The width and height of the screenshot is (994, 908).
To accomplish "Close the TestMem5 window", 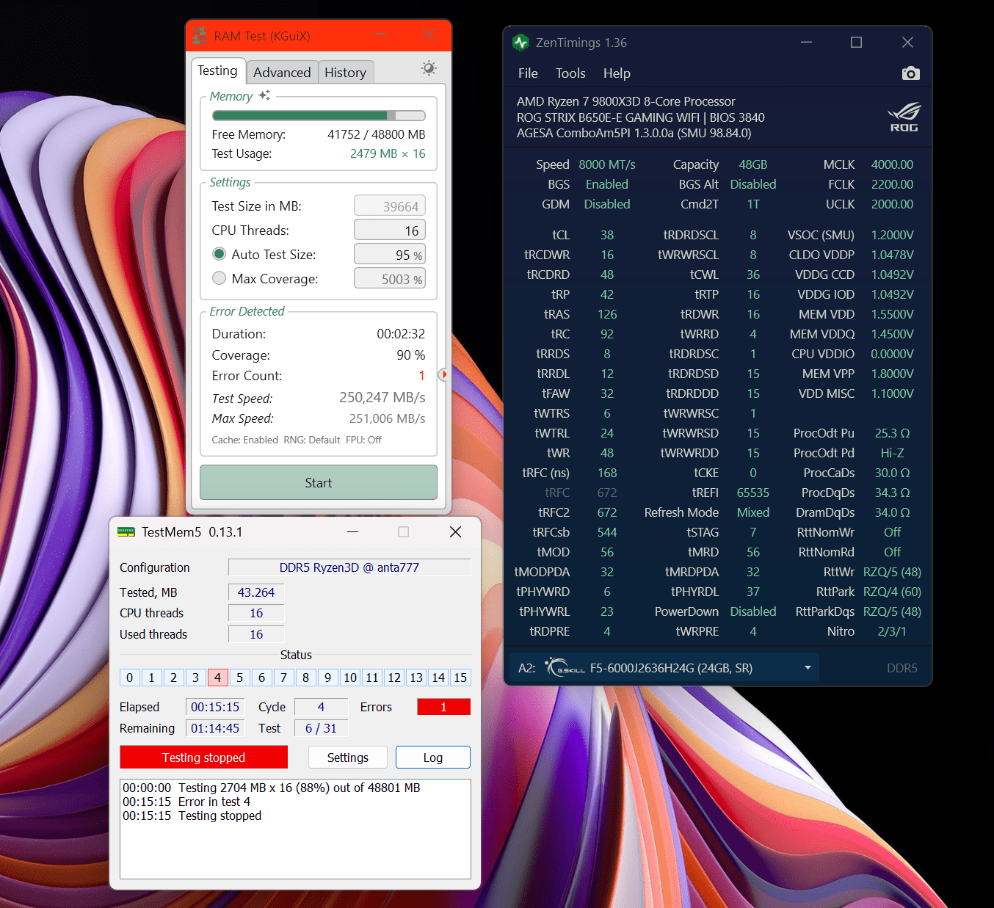I will (455, 532).
